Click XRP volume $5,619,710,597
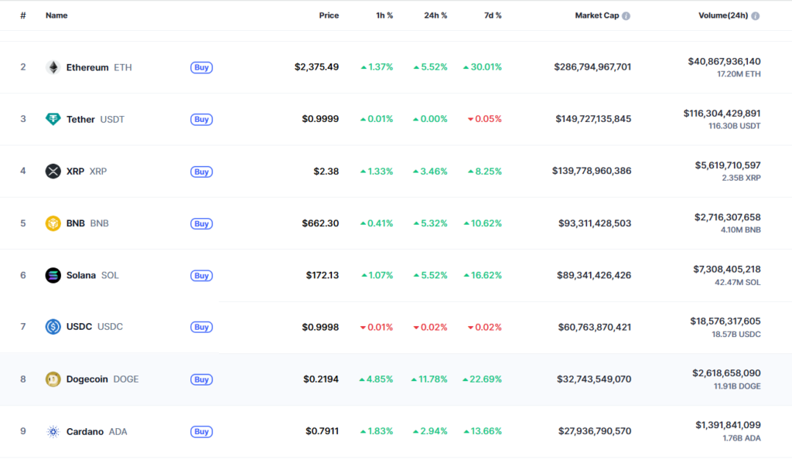 (x=728, y=165)
